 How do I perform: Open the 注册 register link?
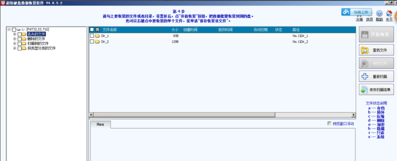pyautogui.click(x=359, y=19)
